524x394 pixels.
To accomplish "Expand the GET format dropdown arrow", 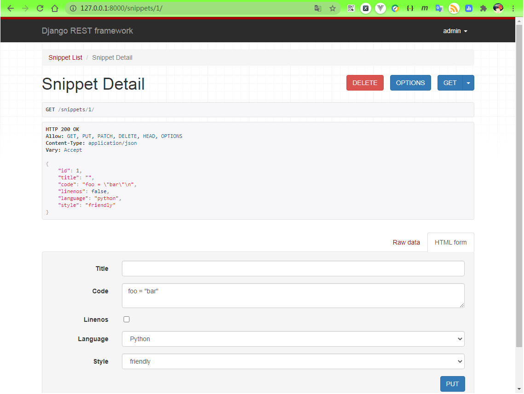I will coord(468,83).
